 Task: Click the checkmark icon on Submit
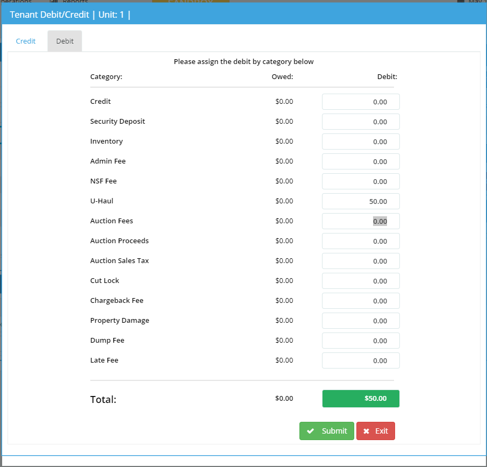click(310, 431)
